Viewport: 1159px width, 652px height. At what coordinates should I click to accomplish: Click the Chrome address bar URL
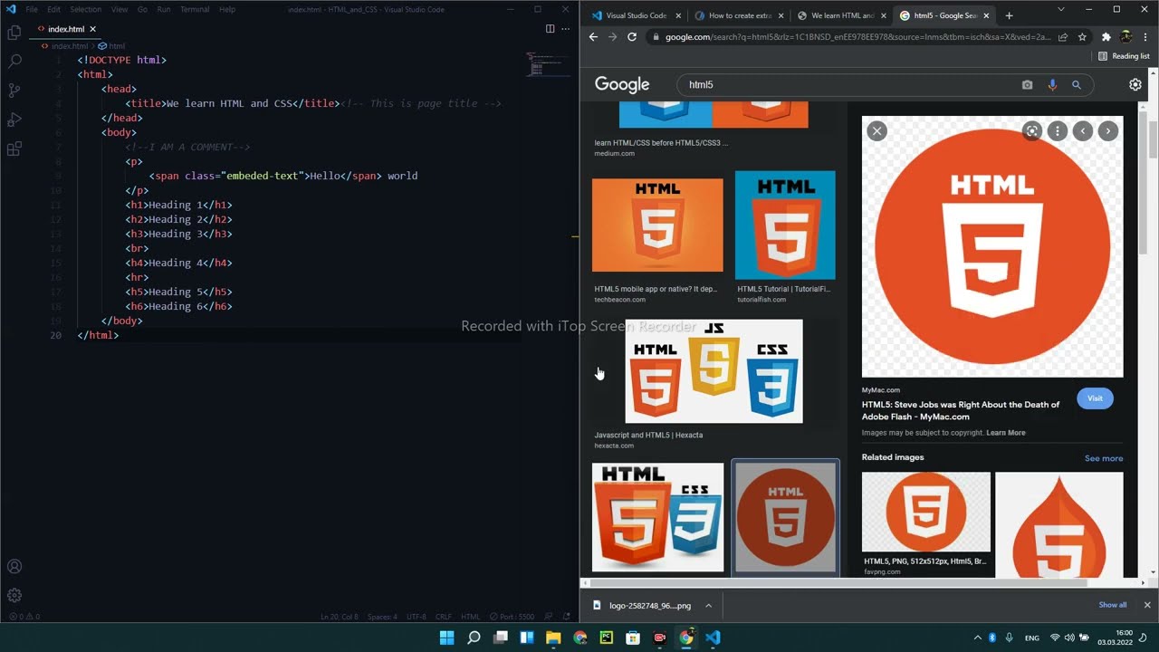pyautogui.click(x=857, y=37)
